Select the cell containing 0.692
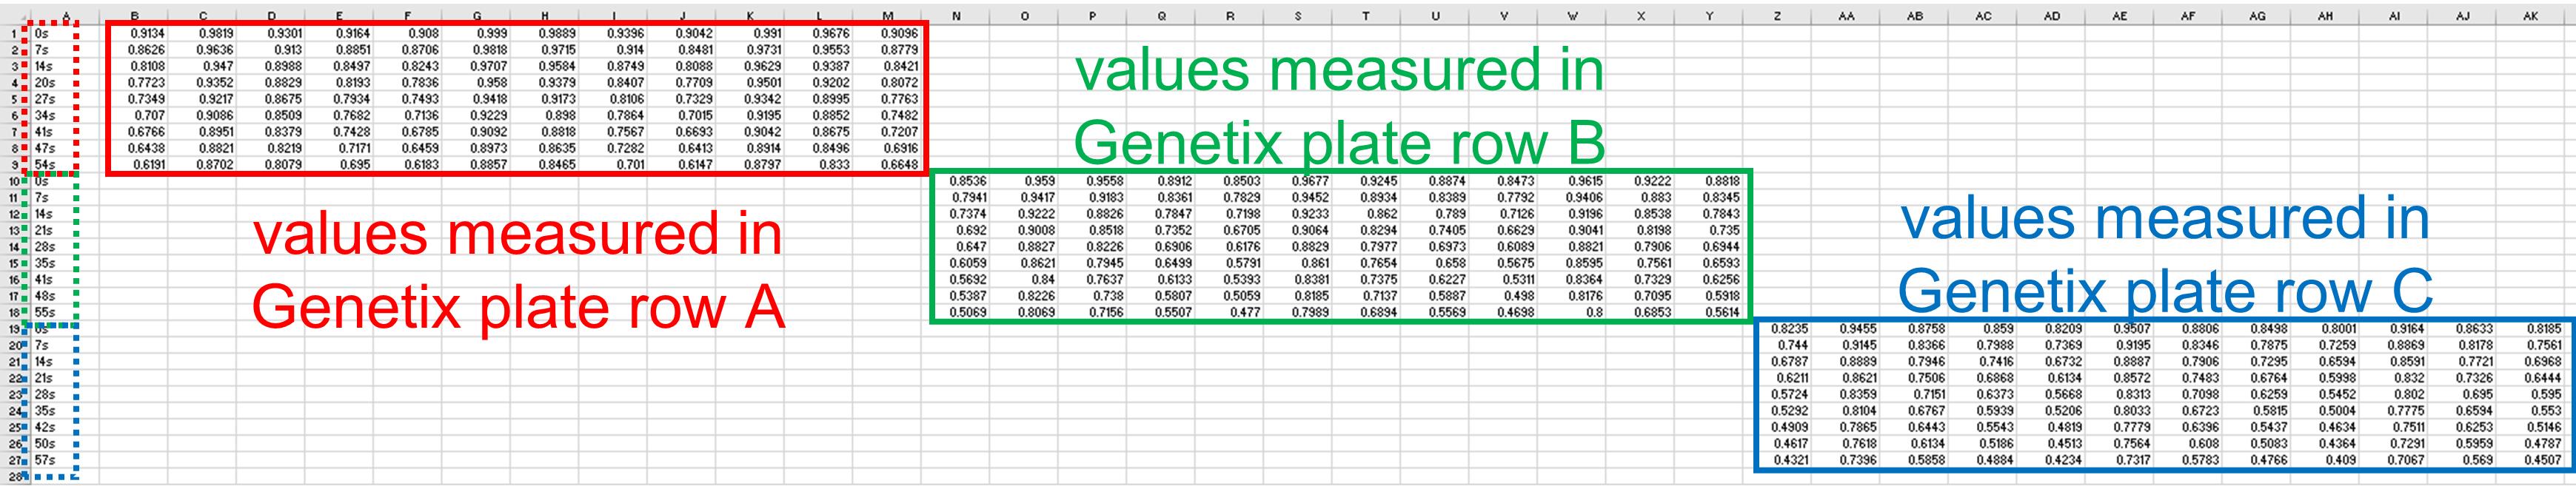 pyautogui.click(x=955, y=230)
